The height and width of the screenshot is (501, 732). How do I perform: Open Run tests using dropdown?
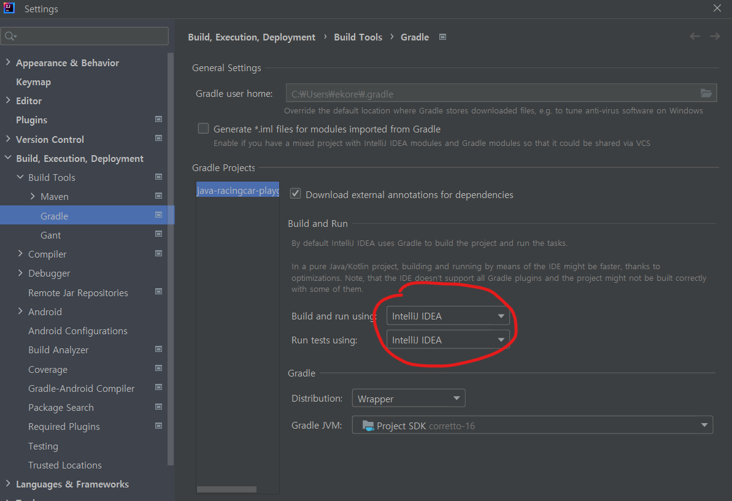(448, 340)
